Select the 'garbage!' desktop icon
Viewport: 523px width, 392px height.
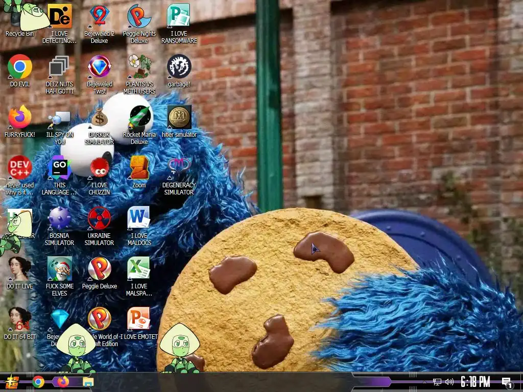tap(179, 70)
